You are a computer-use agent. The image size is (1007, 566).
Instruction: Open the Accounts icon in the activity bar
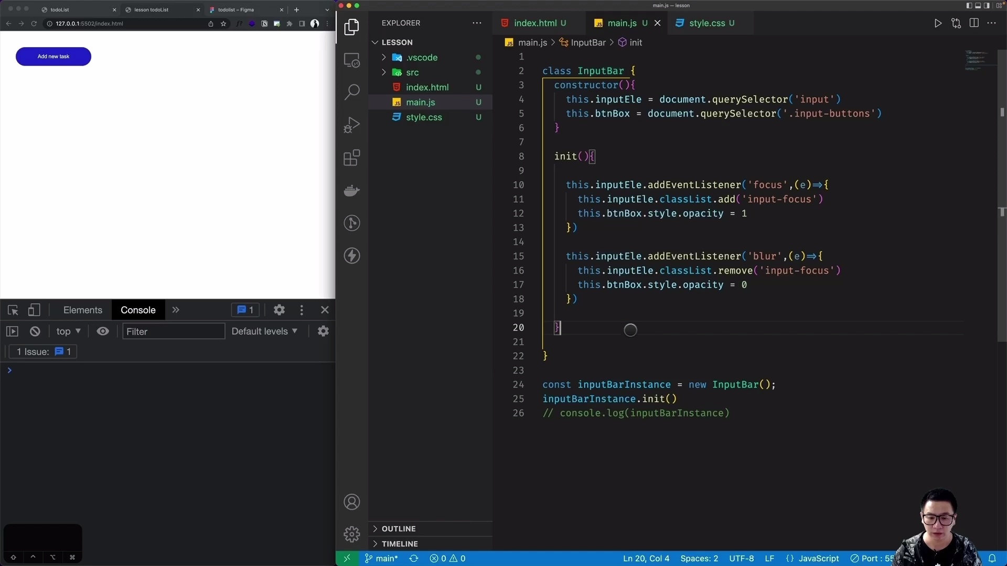pyautogui.click(x=352, y=502)
